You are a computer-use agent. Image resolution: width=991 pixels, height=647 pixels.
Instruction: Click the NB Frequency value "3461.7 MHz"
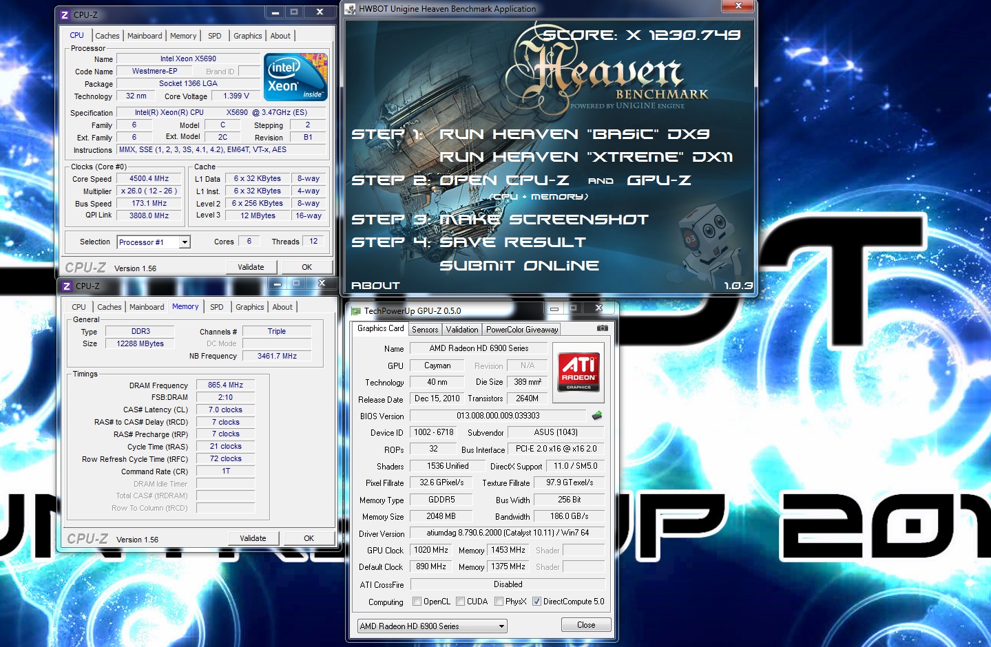(x=277, y=356)
